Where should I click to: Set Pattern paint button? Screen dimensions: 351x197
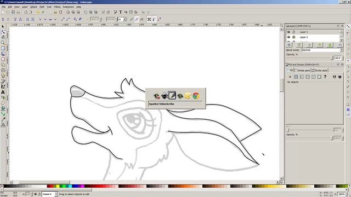pyautogui.click(x=313, y=77)
